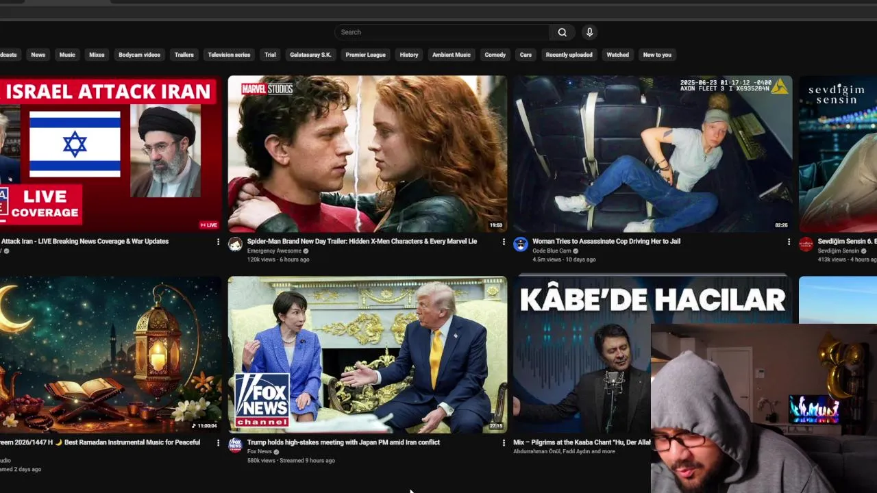877x493 pixels.
Task: Open the Sevdiğim Sensin thumbnail
Action: click(838, 154)
